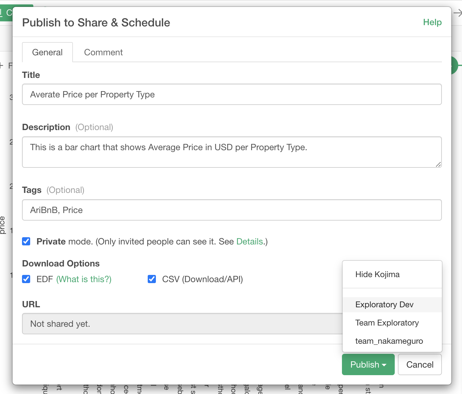Select team_nakameguro from the list

[389, 341]
